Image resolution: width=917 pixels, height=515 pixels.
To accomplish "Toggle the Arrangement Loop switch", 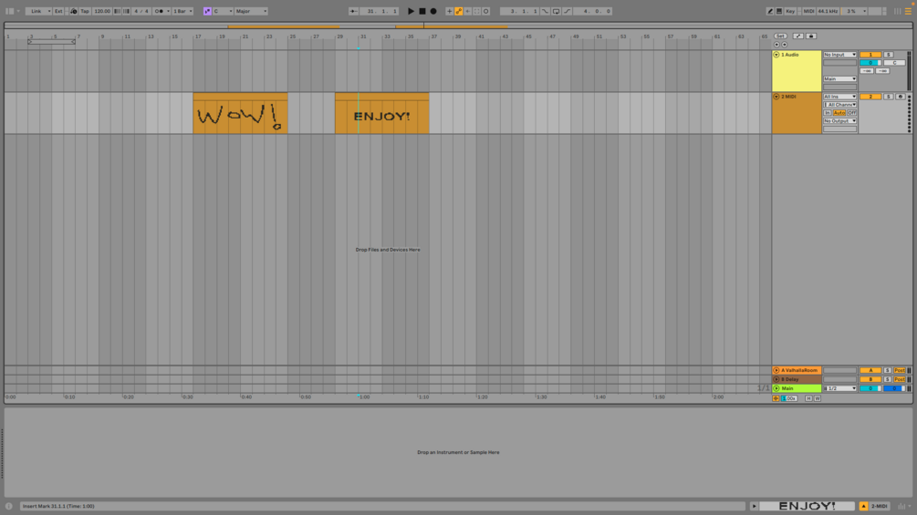I will tap(557, 11).
